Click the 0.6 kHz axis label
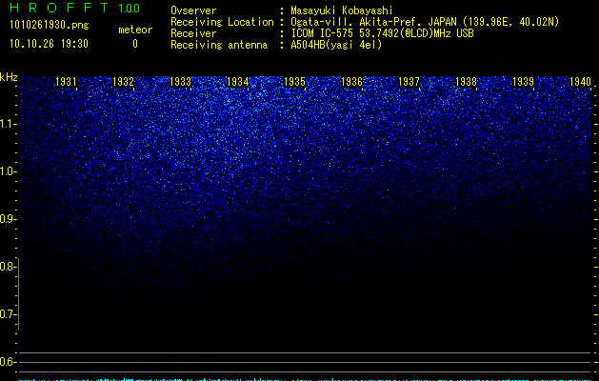Image resolution: width=599 pixels, height=381 pixels. 7,362
